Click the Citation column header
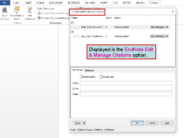 pyautogui.click(x=75, y=18)
